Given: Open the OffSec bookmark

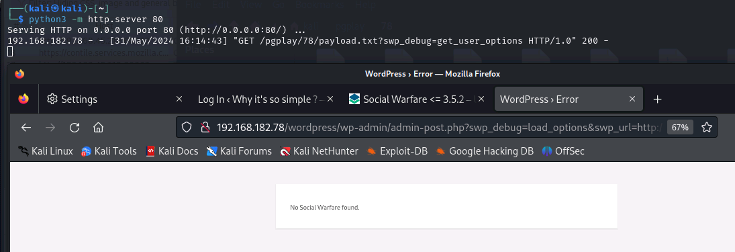Looking at the screenshot, I should (563, 151).
